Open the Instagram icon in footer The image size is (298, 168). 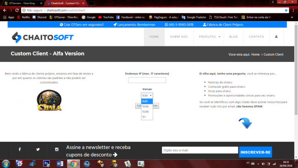(57, 149)
